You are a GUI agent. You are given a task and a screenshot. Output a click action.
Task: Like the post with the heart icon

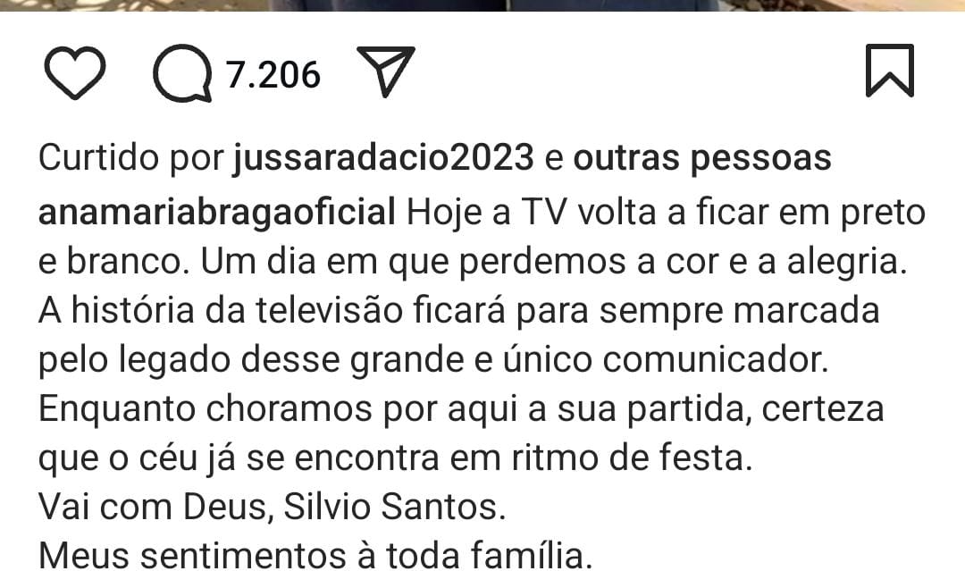pyautogui.click(x=75, y=72)
